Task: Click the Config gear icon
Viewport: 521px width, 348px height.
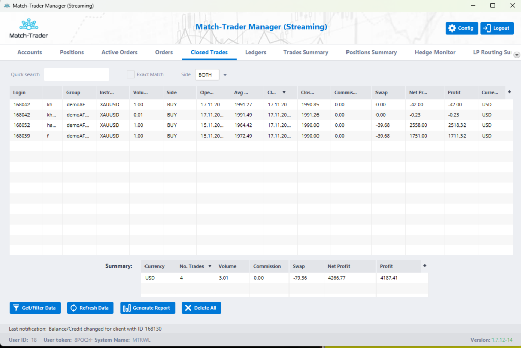Action: 452,28
